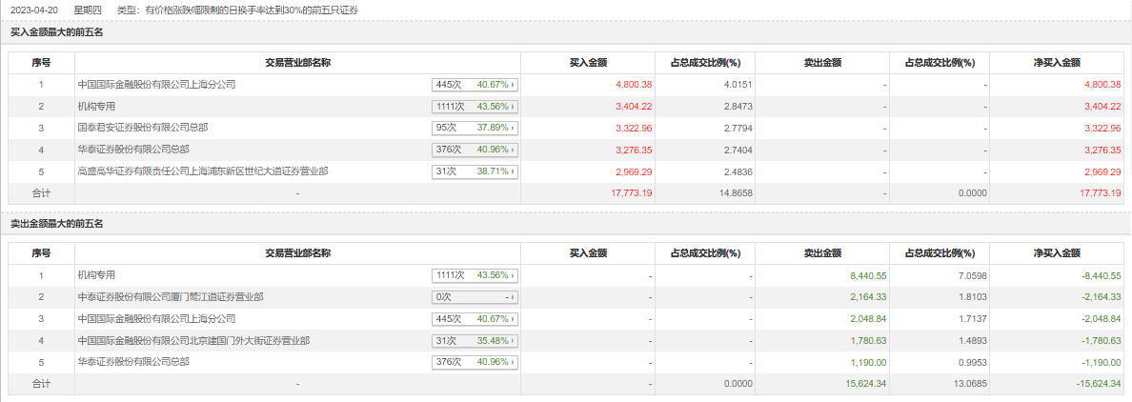The width and height of the screenshot is (1132, 402).
Task: Open 高盛高华证券世纪大道证券营业部 link
Action: 202,171
